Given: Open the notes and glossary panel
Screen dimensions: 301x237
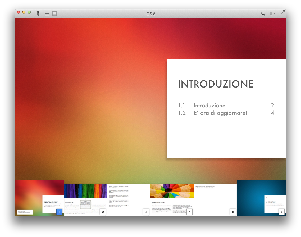Looking at the screenshot, I should (x=54, y=13).
